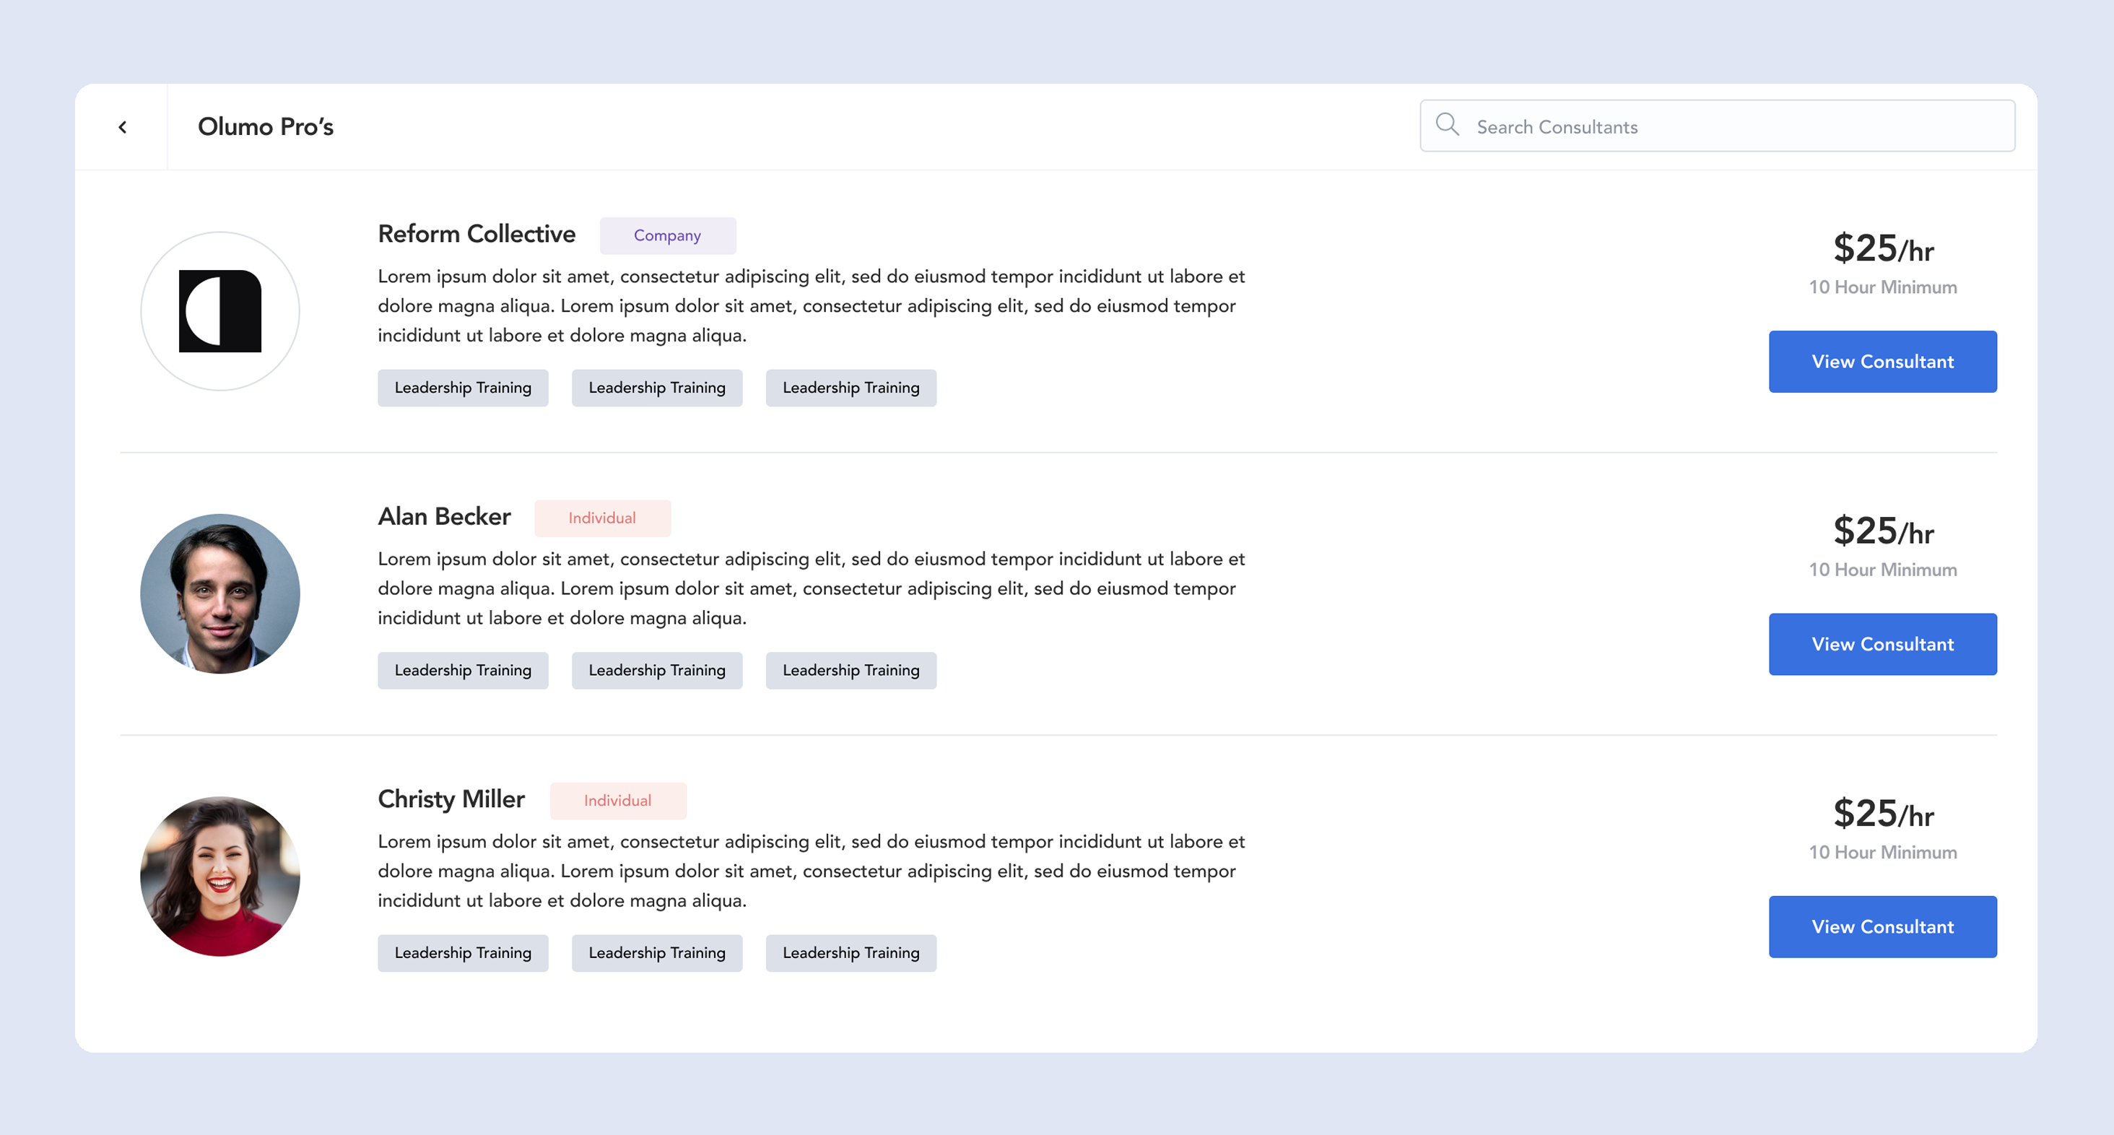Select Alan Becker's second Leadership Training tag
Image resolution: width=2114 pixels, height=1135 pixels.
[x=656, y=670]
